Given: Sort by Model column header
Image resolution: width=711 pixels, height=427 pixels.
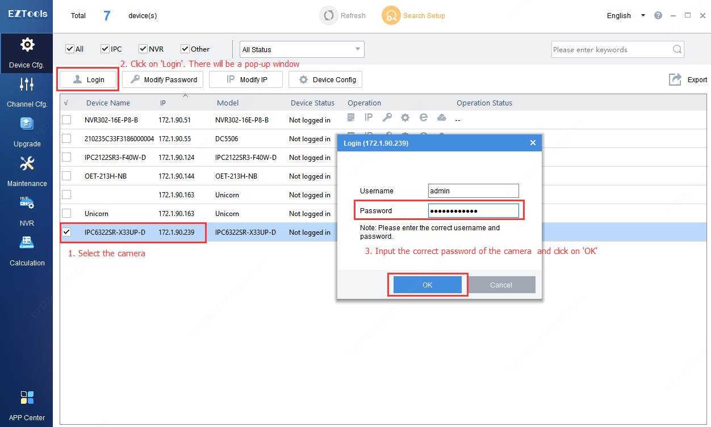Looking at the screenshot, I should pos(228,103).
